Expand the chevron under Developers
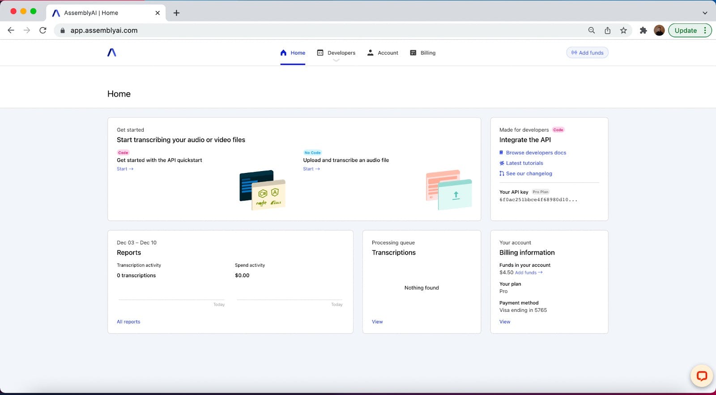 (336, 60)
